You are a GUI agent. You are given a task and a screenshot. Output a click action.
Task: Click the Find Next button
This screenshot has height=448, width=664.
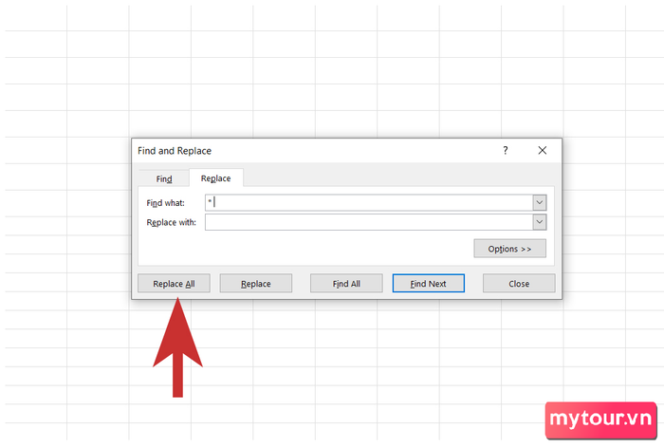point(428,284)
